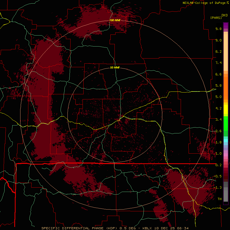
Task: Click the 4.2 scale value
Action: pos(218,108)
